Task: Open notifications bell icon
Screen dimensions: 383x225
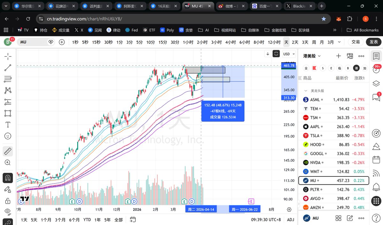Action: (376, 187)
